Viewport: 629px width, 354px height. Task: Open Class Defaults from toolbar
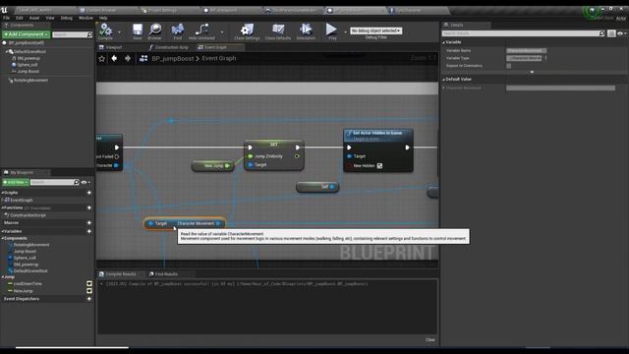277,31
